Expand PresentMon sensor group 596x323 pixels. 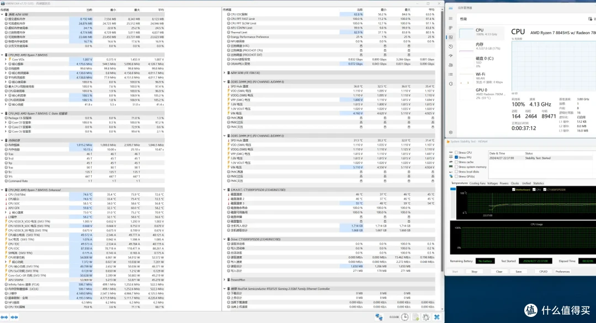[225, 279]
